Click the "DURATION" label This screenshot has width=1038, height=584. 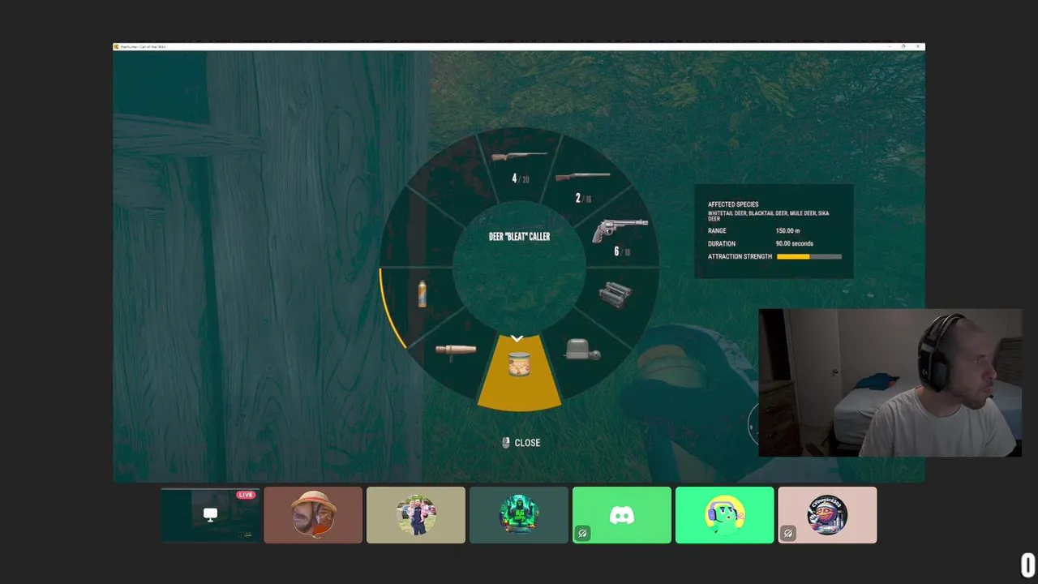coord(722,243)
